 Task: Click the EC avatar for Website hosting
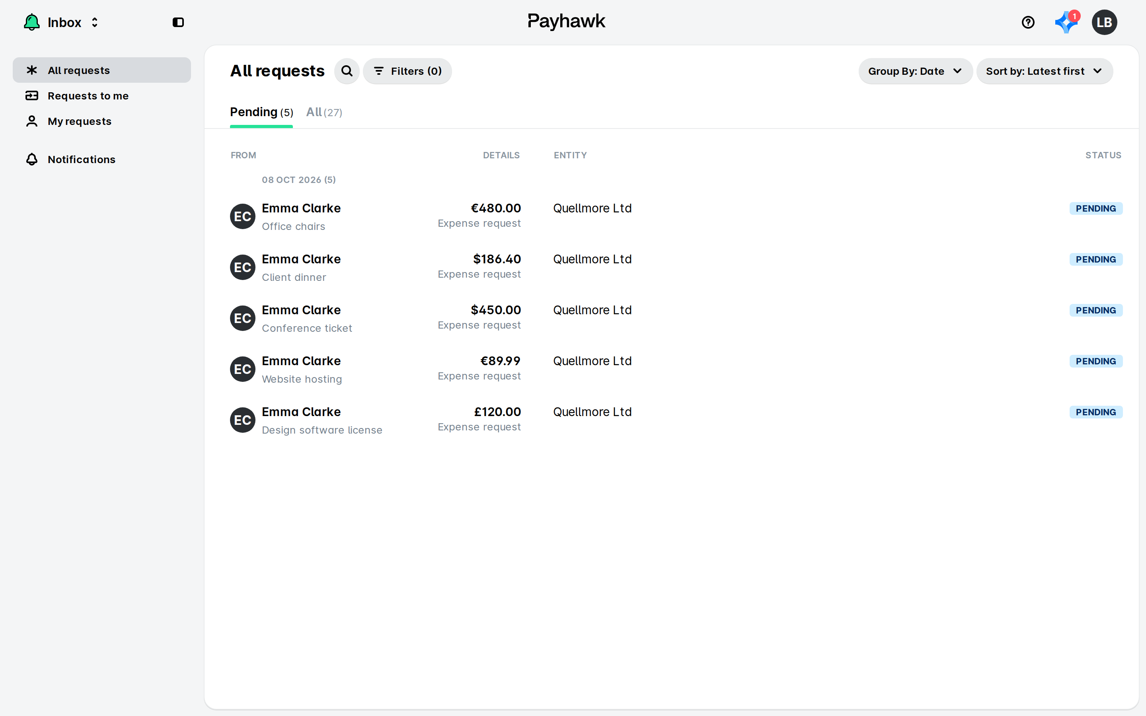pos(242,370)
